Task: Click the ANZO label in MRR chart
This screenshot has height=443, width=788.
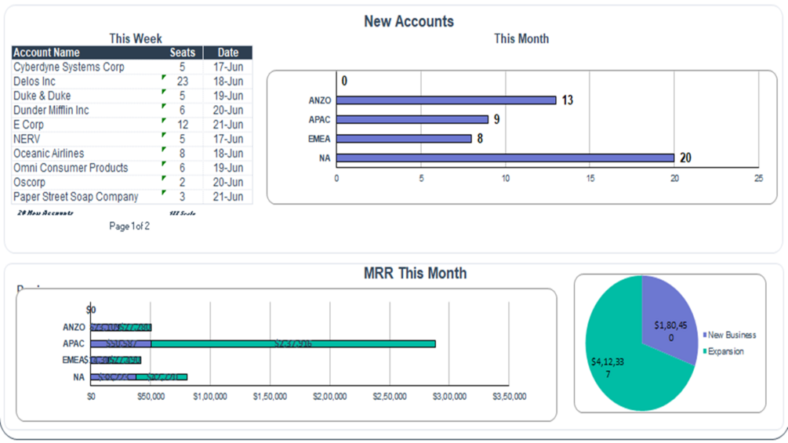Action: click(74, 328)
